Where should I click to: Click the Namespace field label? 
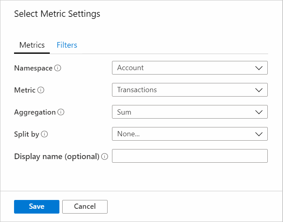(33, 68)
